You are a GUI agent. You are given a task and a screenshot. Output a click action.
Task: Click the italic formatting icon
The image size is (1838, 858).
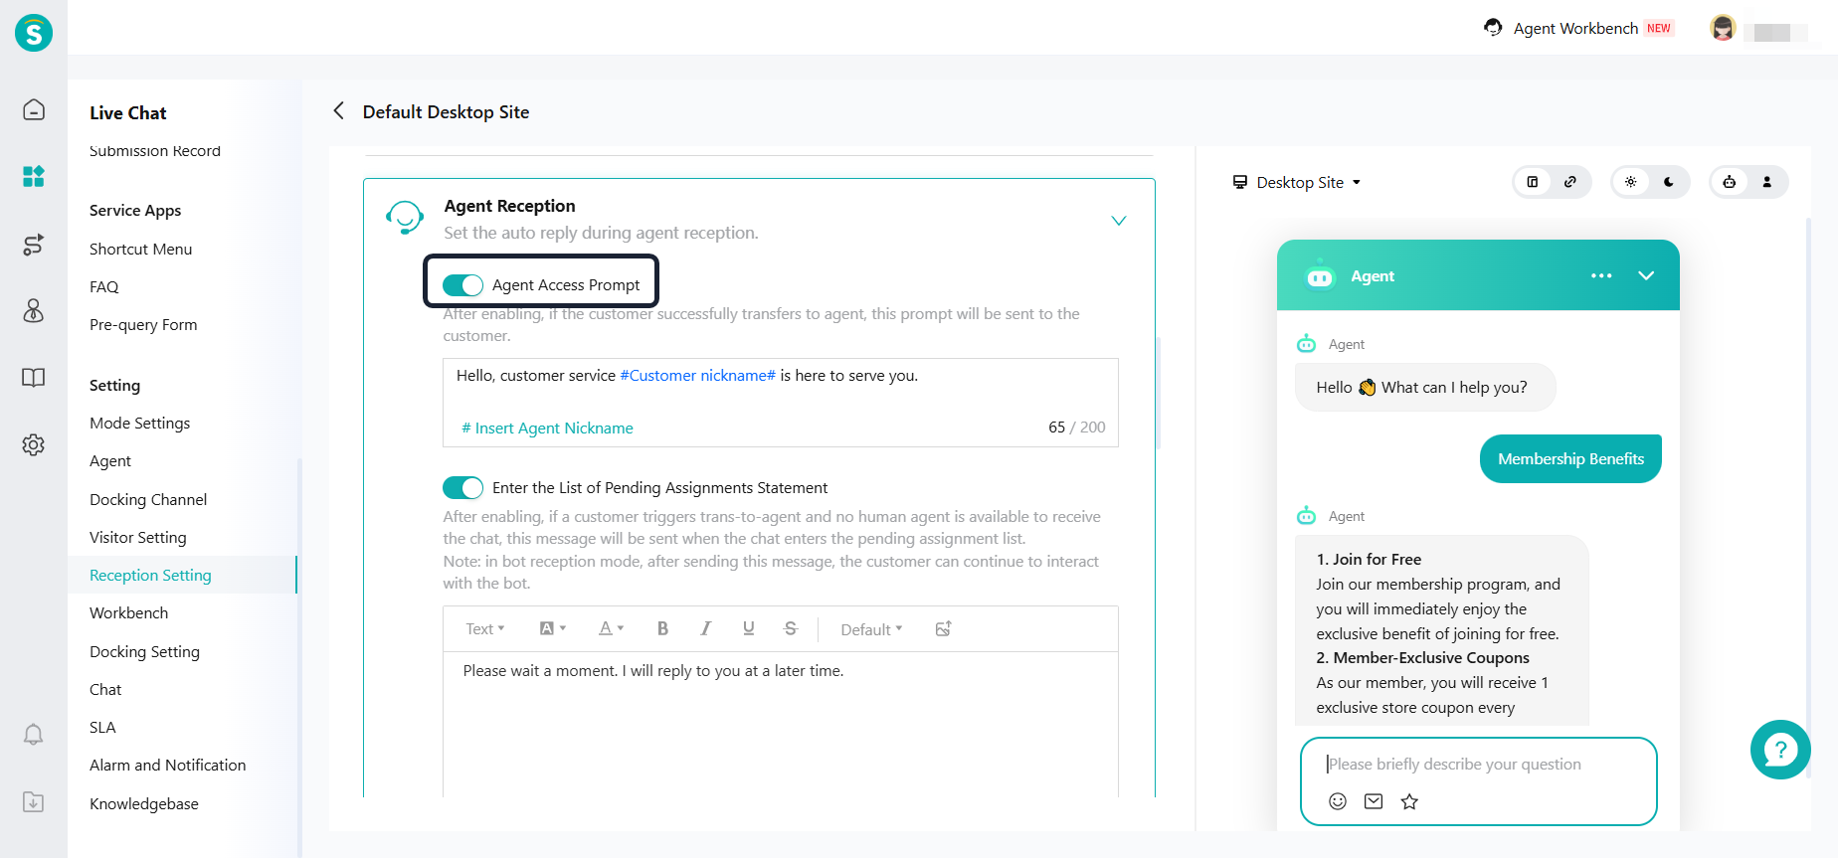click(x=705, y=628)
